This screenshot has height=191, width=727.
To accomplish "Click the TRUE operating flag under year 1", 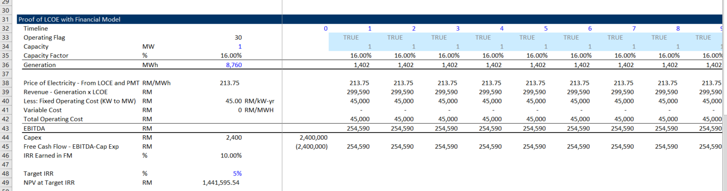I will [351, 38].
